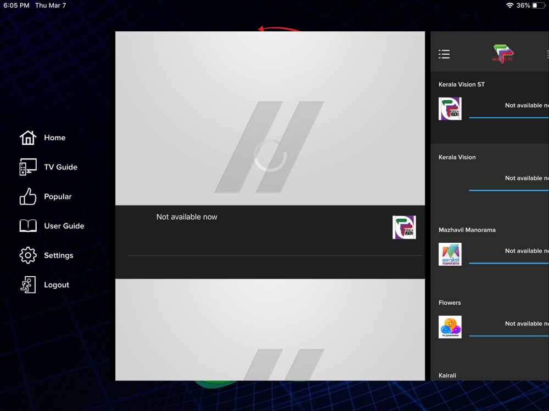Viewport: 549px width, 411px height.
Task: Click the Mazhavil Manorama progress bar
Action: tap(509, 263)
